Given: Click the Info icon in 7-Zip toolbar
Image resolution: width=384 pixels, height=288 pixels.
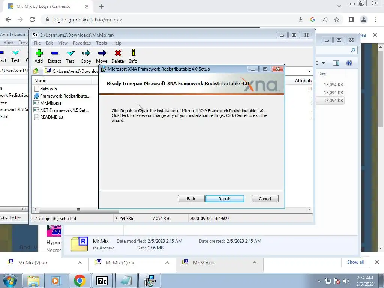Looking at the screenshot, I should [133, 52].
